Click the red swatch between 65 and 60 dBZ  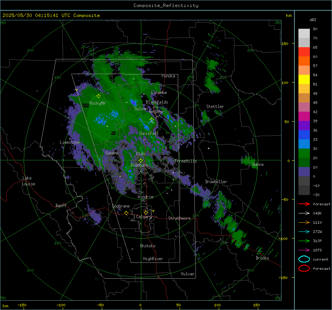click(x=304, y=52)
